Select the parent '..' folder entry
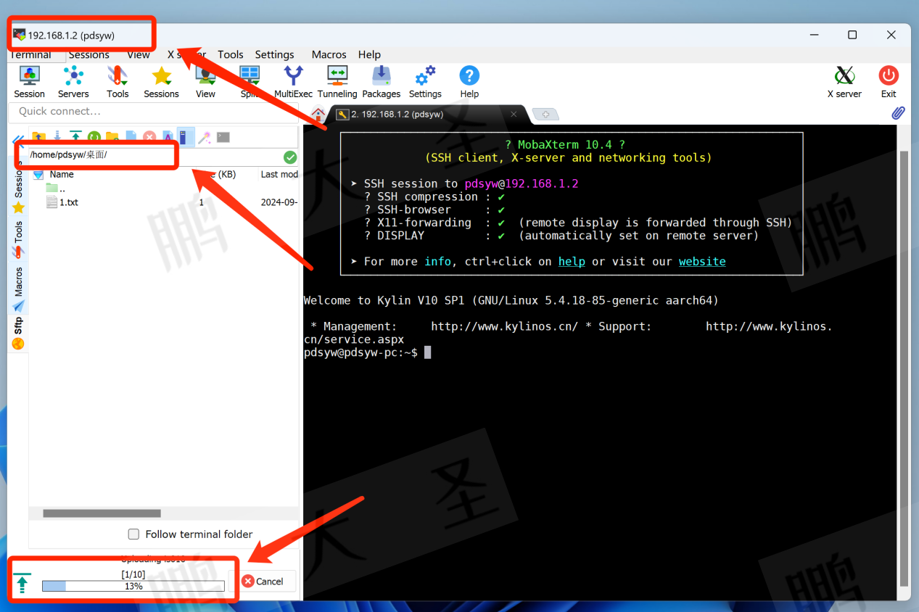The image size is (919, 612). click(57, 189)
